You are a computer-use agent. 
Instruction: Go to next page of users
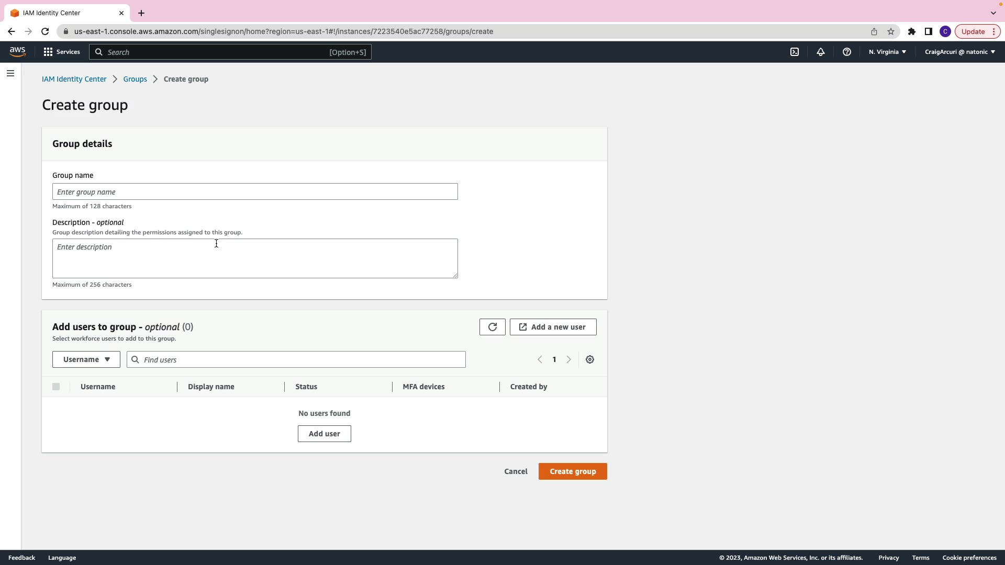click(568, 359)
